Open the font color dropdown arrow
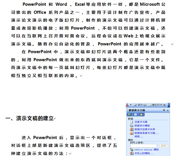 131,105
